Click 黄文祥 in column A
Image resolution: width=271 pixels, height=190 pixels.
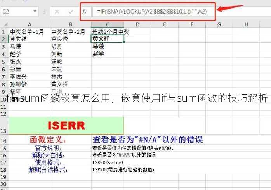click(30, 39)
